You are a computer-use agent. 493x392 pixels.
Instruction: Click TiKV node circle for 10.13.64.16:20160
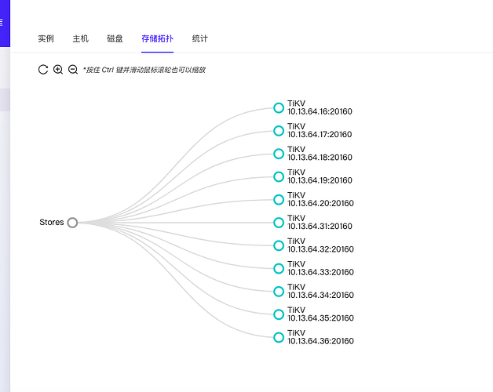[x=279, y=107]
